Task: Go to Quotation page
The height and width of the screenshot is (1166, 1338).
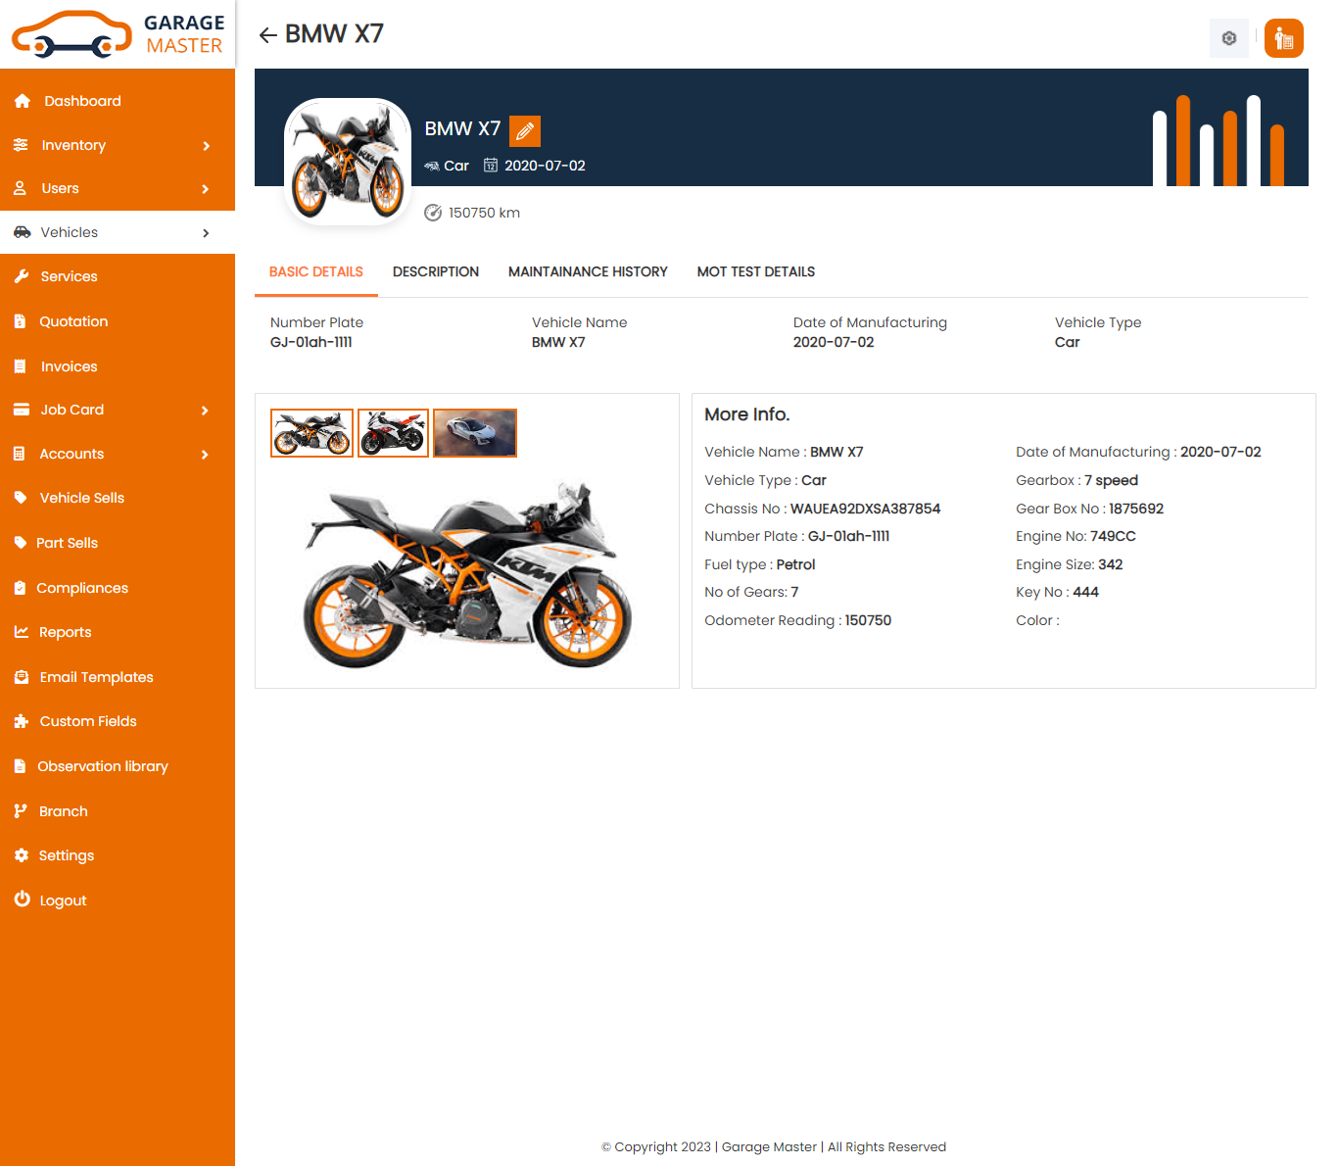Action: [73, 321]
